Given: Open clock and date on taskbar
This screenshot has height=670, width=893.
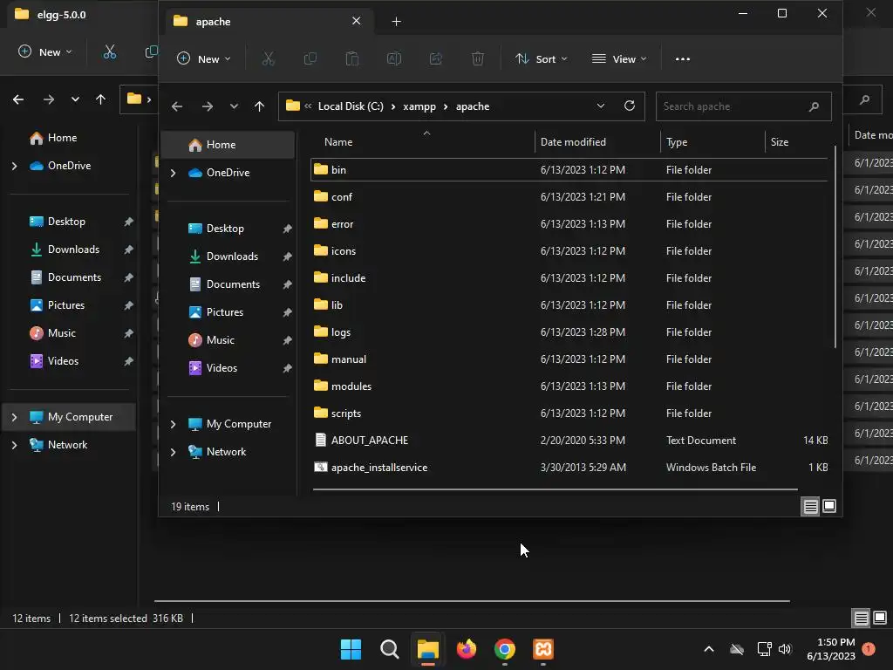Looking at the screenshot, I should (831, 649).
